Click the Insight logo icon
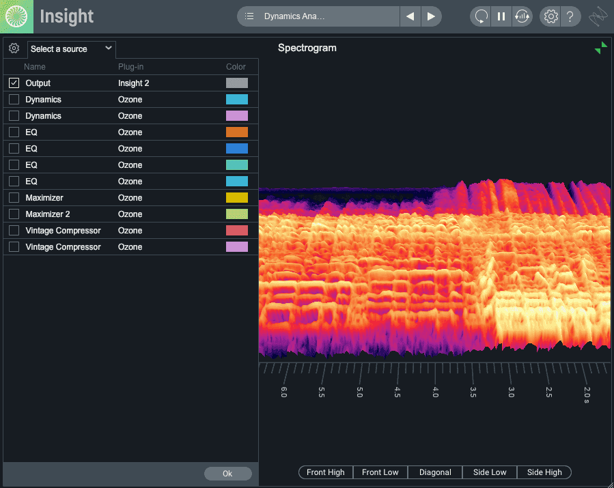Image resolution: width=614 pixels, height=488 pixels. point(16,16)
